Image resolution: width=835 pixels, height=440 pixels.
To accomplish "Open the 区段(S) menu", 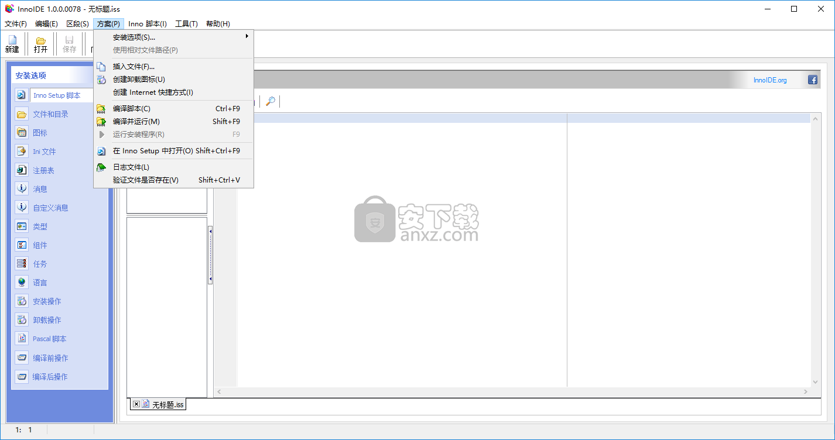I will tap(77, 24).
